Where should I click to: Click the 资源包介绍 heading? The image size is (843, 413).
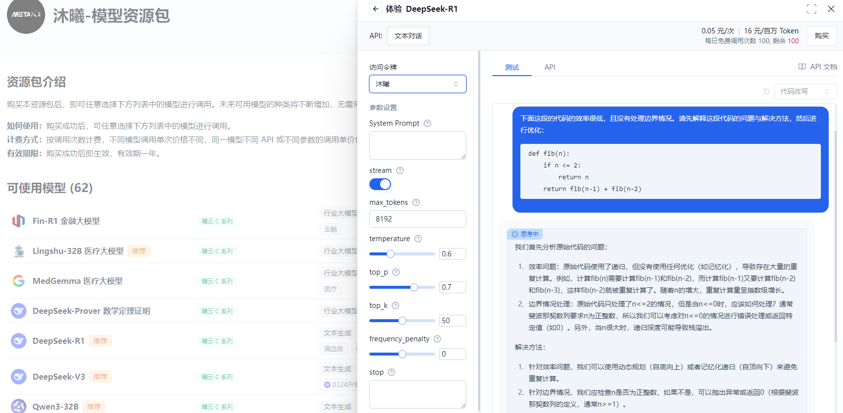pyautogui.click(x=36, y=82)
